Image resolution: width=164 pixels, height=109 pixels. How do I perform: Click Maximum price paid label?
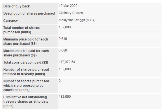pyautogui.click(x=26, y=53)
